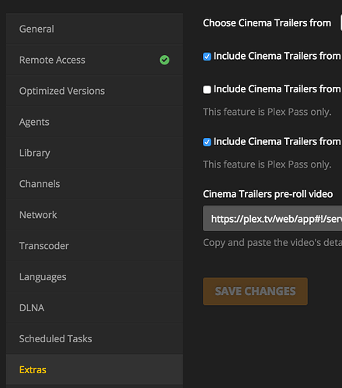Open the Agents settings page

(94, 122)
